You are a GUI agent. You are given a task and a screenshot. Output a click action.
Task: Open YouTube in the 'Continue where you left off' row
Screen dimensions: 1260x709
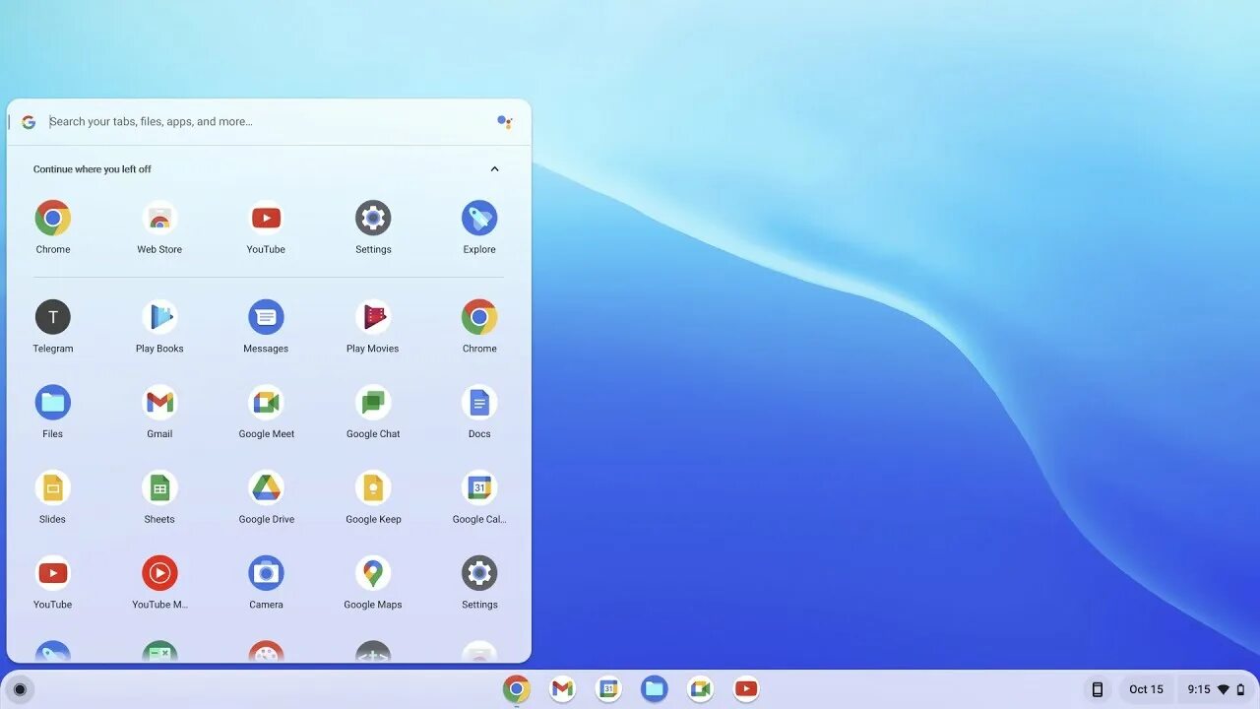(x=266, y=218)
